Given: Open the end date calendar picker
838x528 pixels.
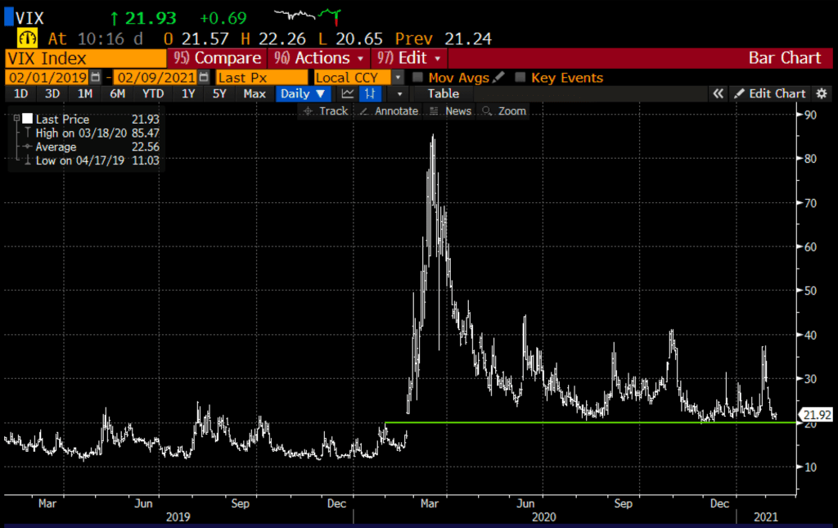Looking at the screenshot, I should point(203,78).
